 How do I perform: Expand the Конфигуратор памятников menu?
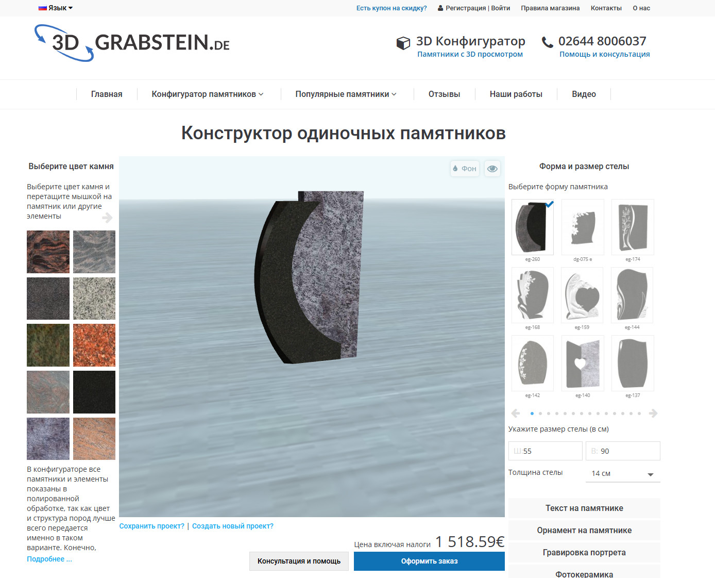(x=207, y=94)
